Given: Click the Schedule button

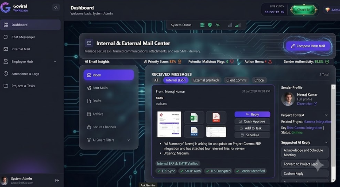Looking at the screenshot, I should click(x=252, y=135).
